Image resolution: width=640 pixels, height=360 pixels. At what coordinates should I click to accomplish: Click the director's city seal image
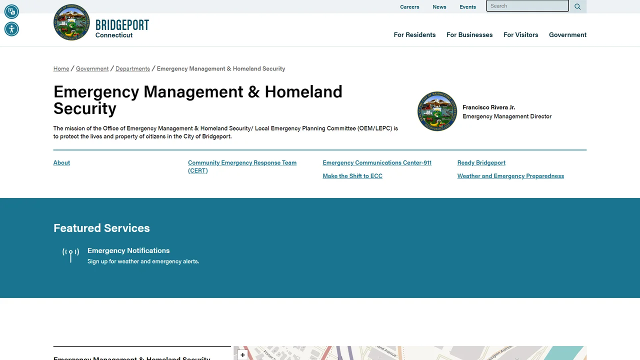(437, 111)
